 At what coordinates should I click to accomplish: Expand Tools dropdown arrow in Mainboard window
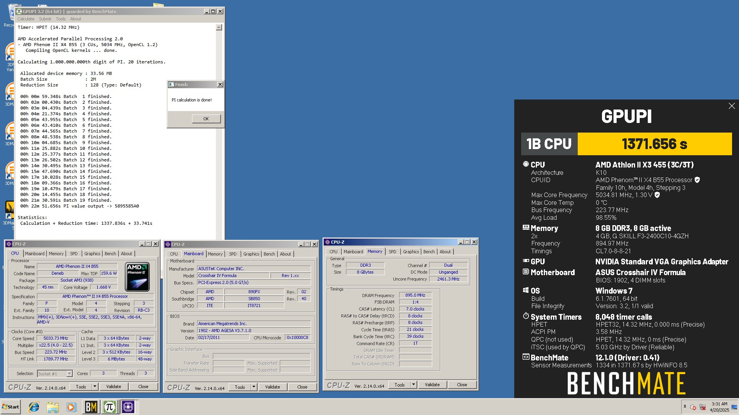point(254,387)
